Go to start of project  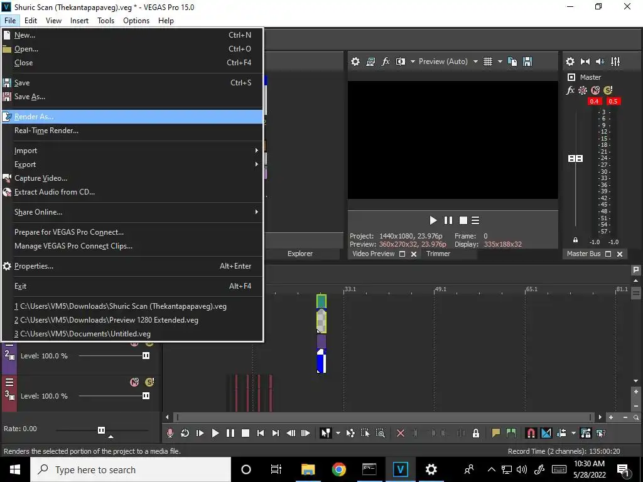(x=261, y=433)
